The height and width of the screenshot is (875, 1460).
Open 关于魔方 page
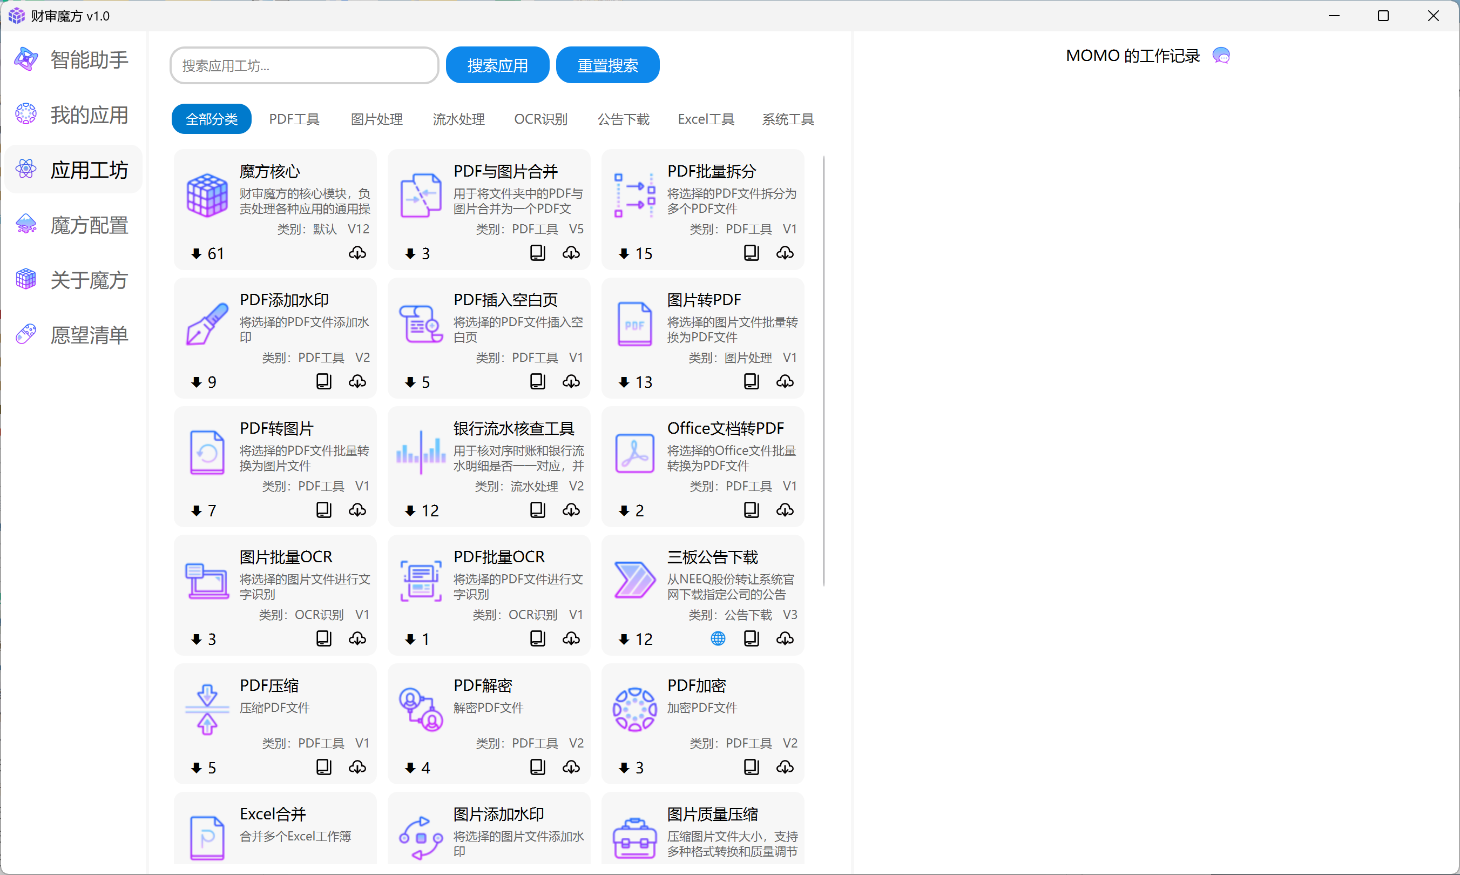pyautogui.click(x=73, y=280)
